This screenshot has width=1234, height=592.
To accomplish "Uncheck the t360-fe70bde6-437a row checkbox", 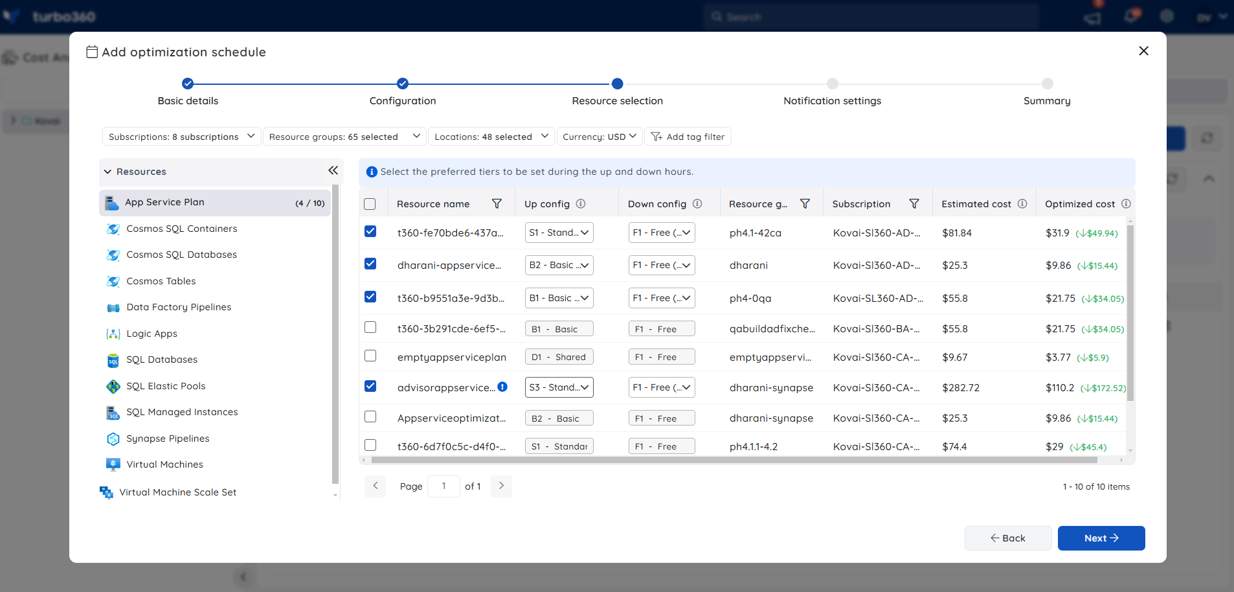I will point(370,231).
